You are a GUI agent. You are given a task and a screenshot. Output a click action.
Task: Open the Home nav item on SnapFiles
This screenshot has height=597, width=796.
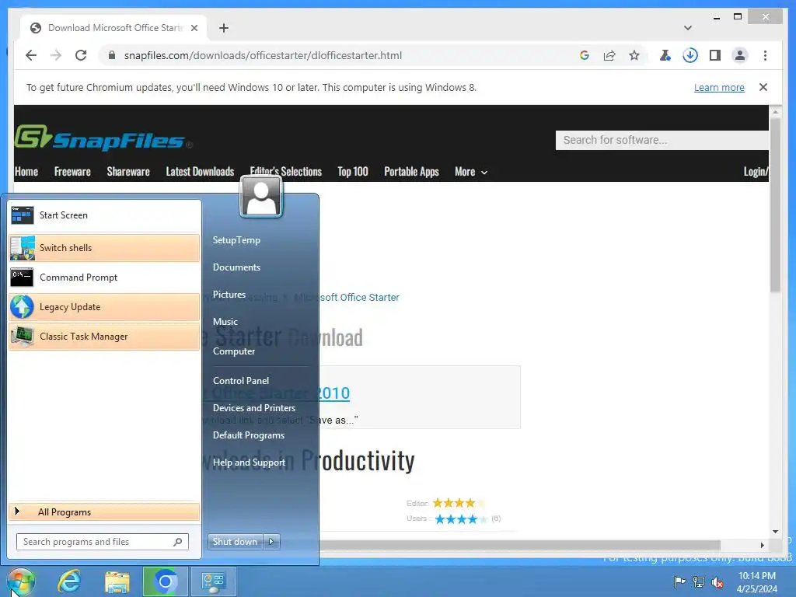coord(26,172)
